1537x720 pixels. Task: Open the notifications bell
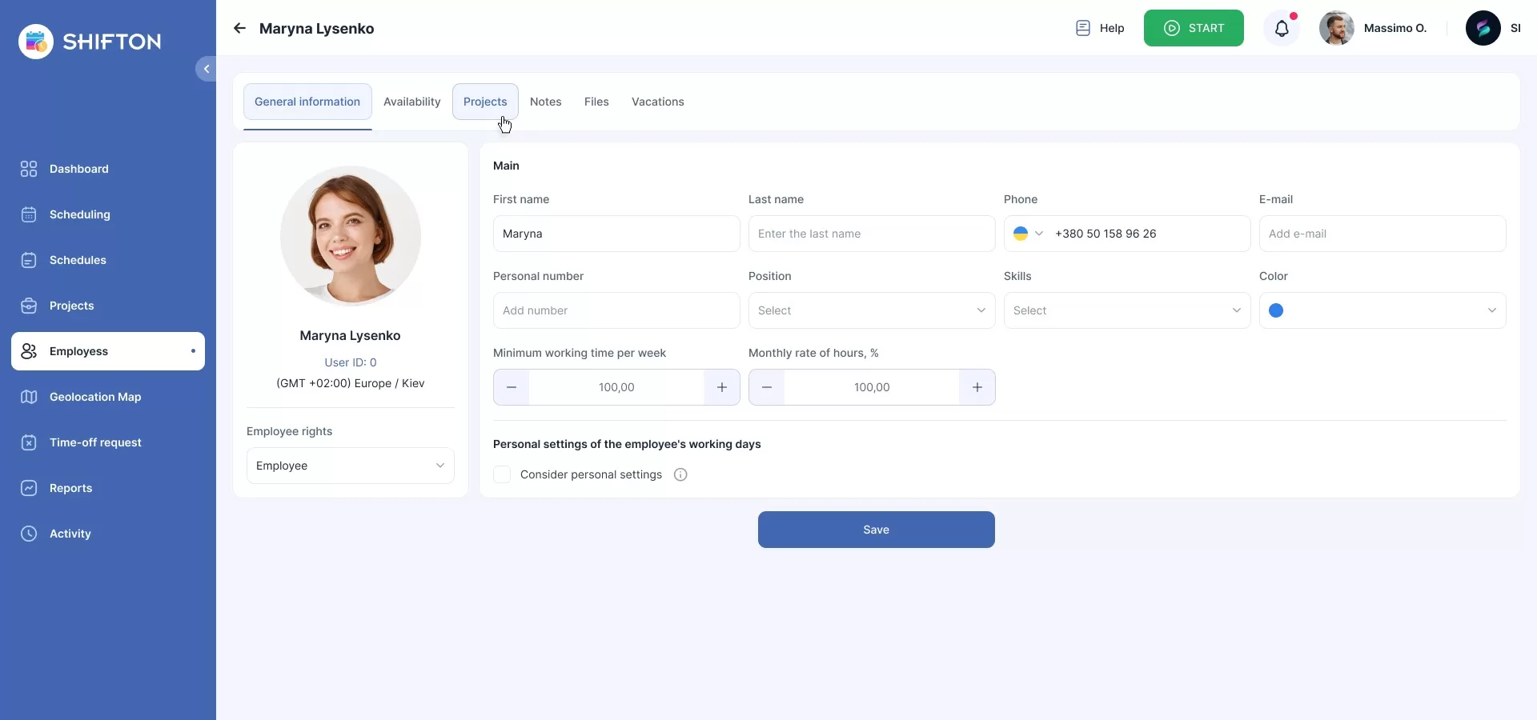pos(1282,29)
